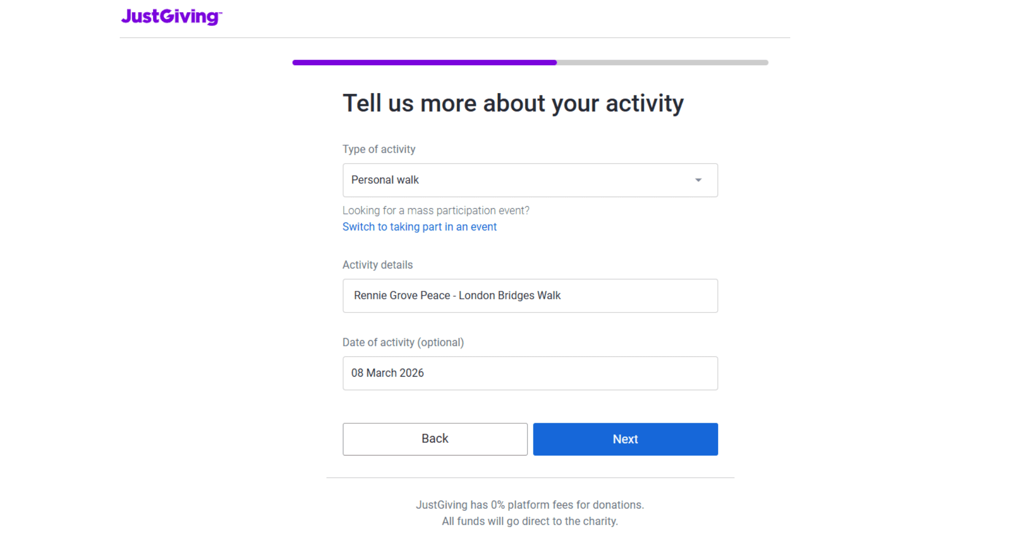This screenshot has width=1017, height=535.
Task: Switch to taking part in an event
Action: 419,227
